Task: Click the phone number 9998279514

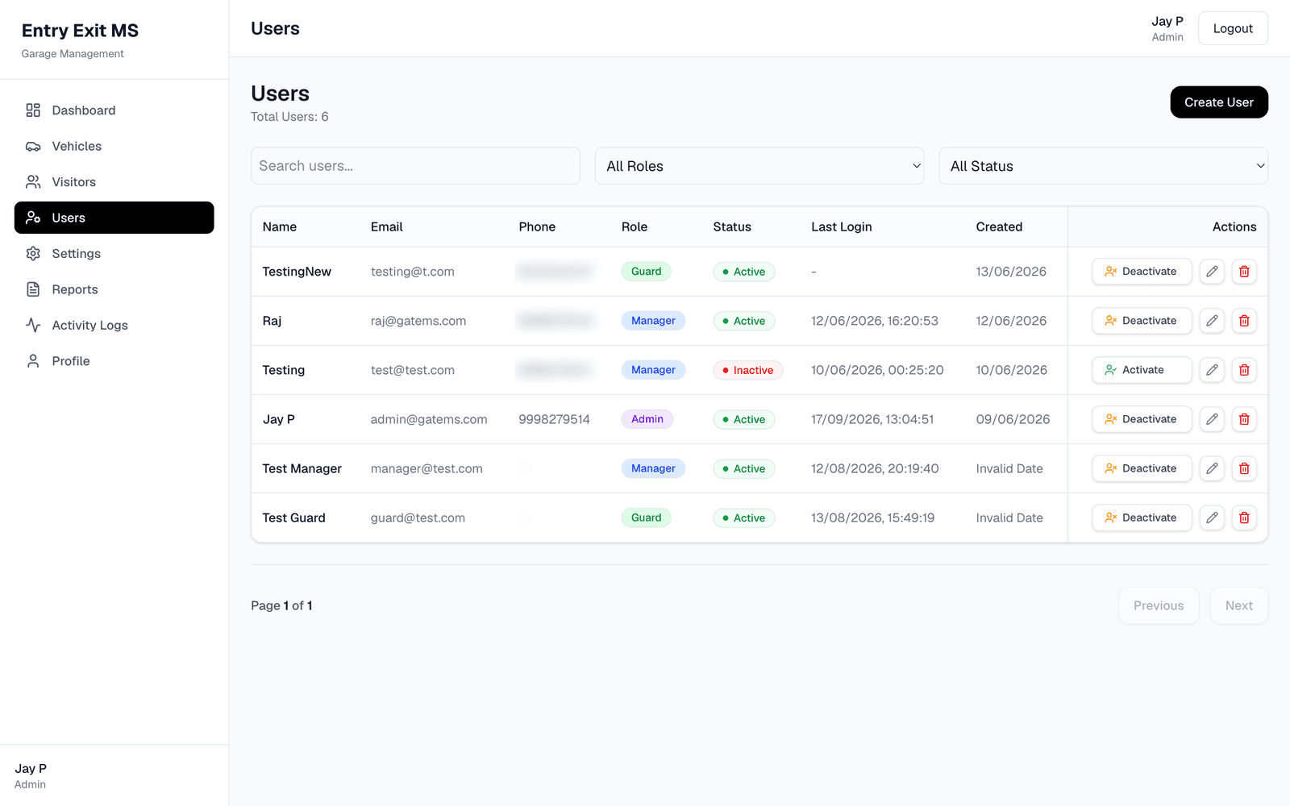Action: point(554,419)
